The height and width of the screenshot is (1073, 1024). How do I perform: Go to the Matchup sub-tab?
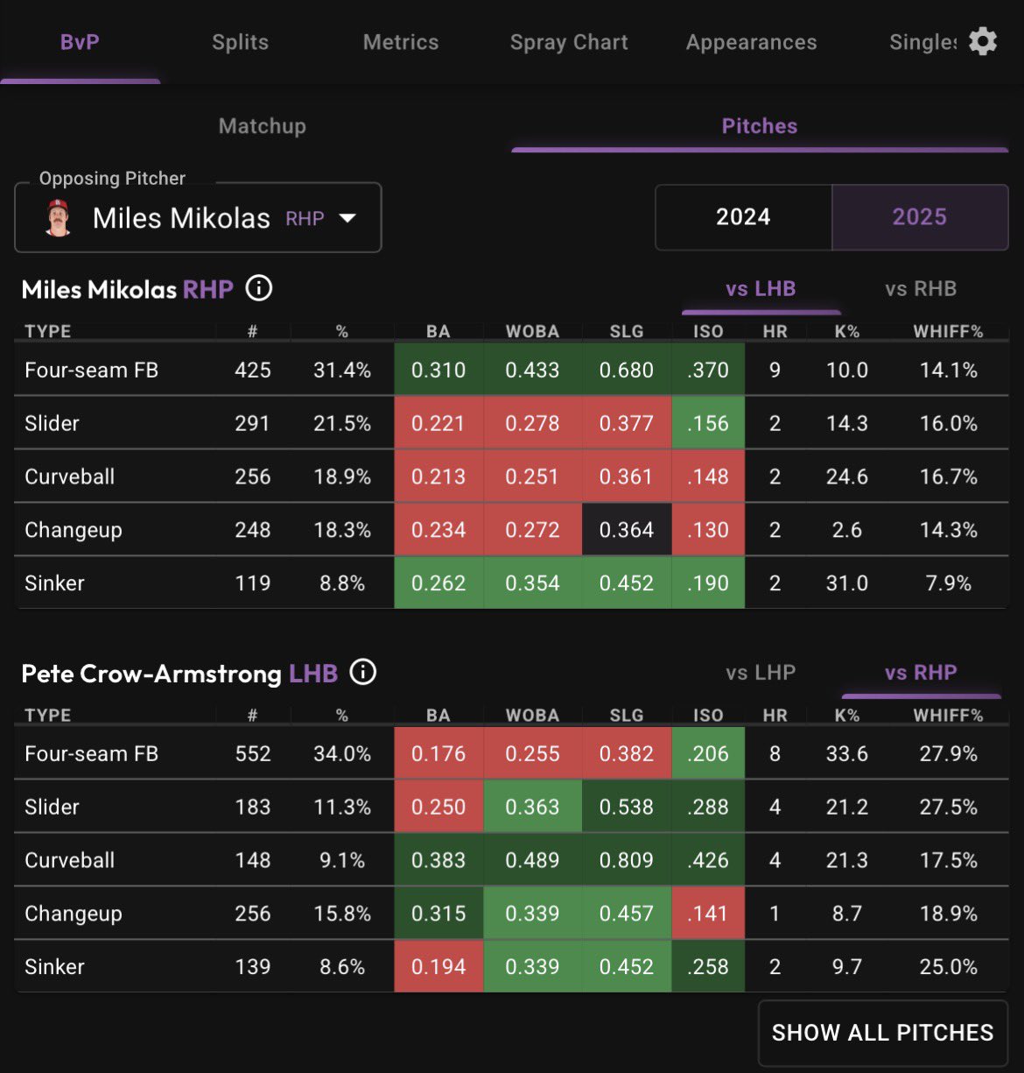click(262, 126)
